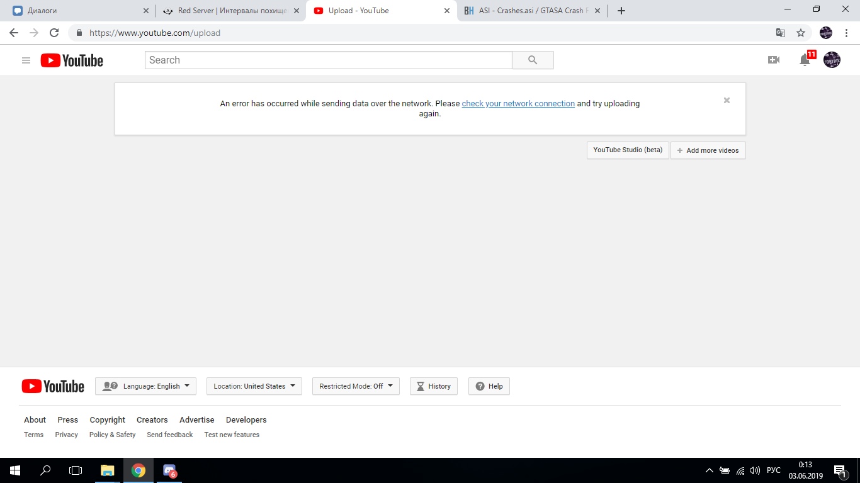Reload the upload page
Viewport: 860px width, 483px height.
click(x=54, y=33)
